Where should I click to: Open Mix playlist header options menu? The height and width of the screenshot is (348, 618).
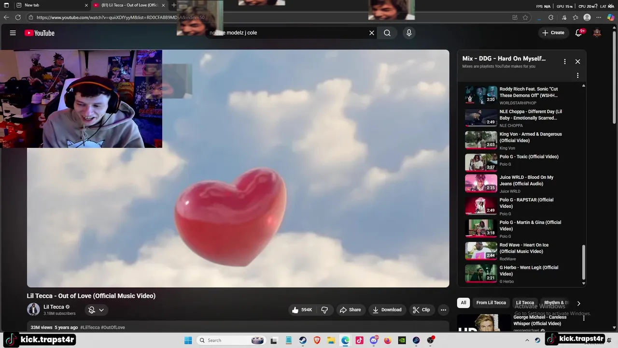[564, 61]
